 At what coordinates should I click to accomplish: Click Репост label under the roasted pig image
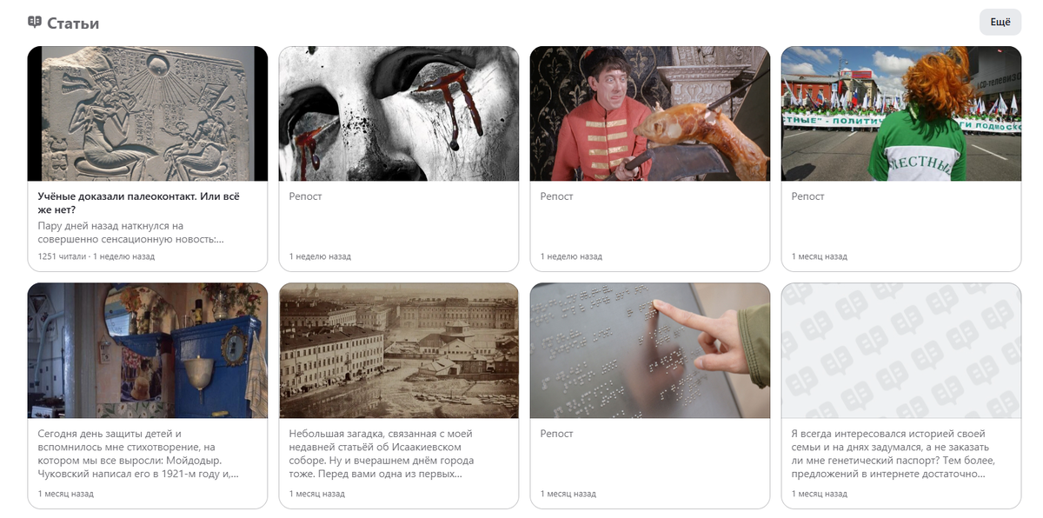click(557, 196)
